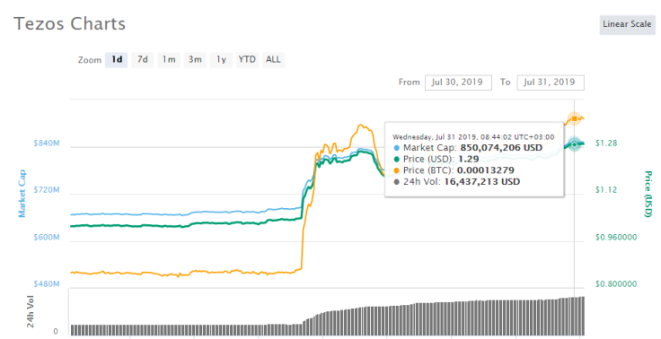661x339 pixels.
Task: Click the $720M axis value
Action: pos(47,190)
